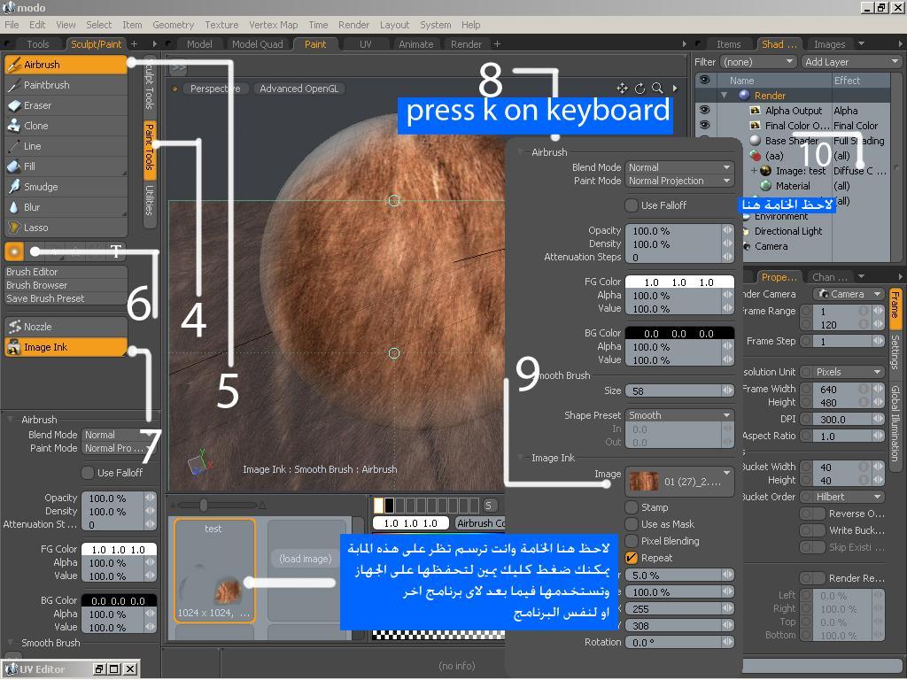Open the Filter (none) dropdown
Image resolution: width=907 pixels, height=680 pixels.
tap(758, 62)
